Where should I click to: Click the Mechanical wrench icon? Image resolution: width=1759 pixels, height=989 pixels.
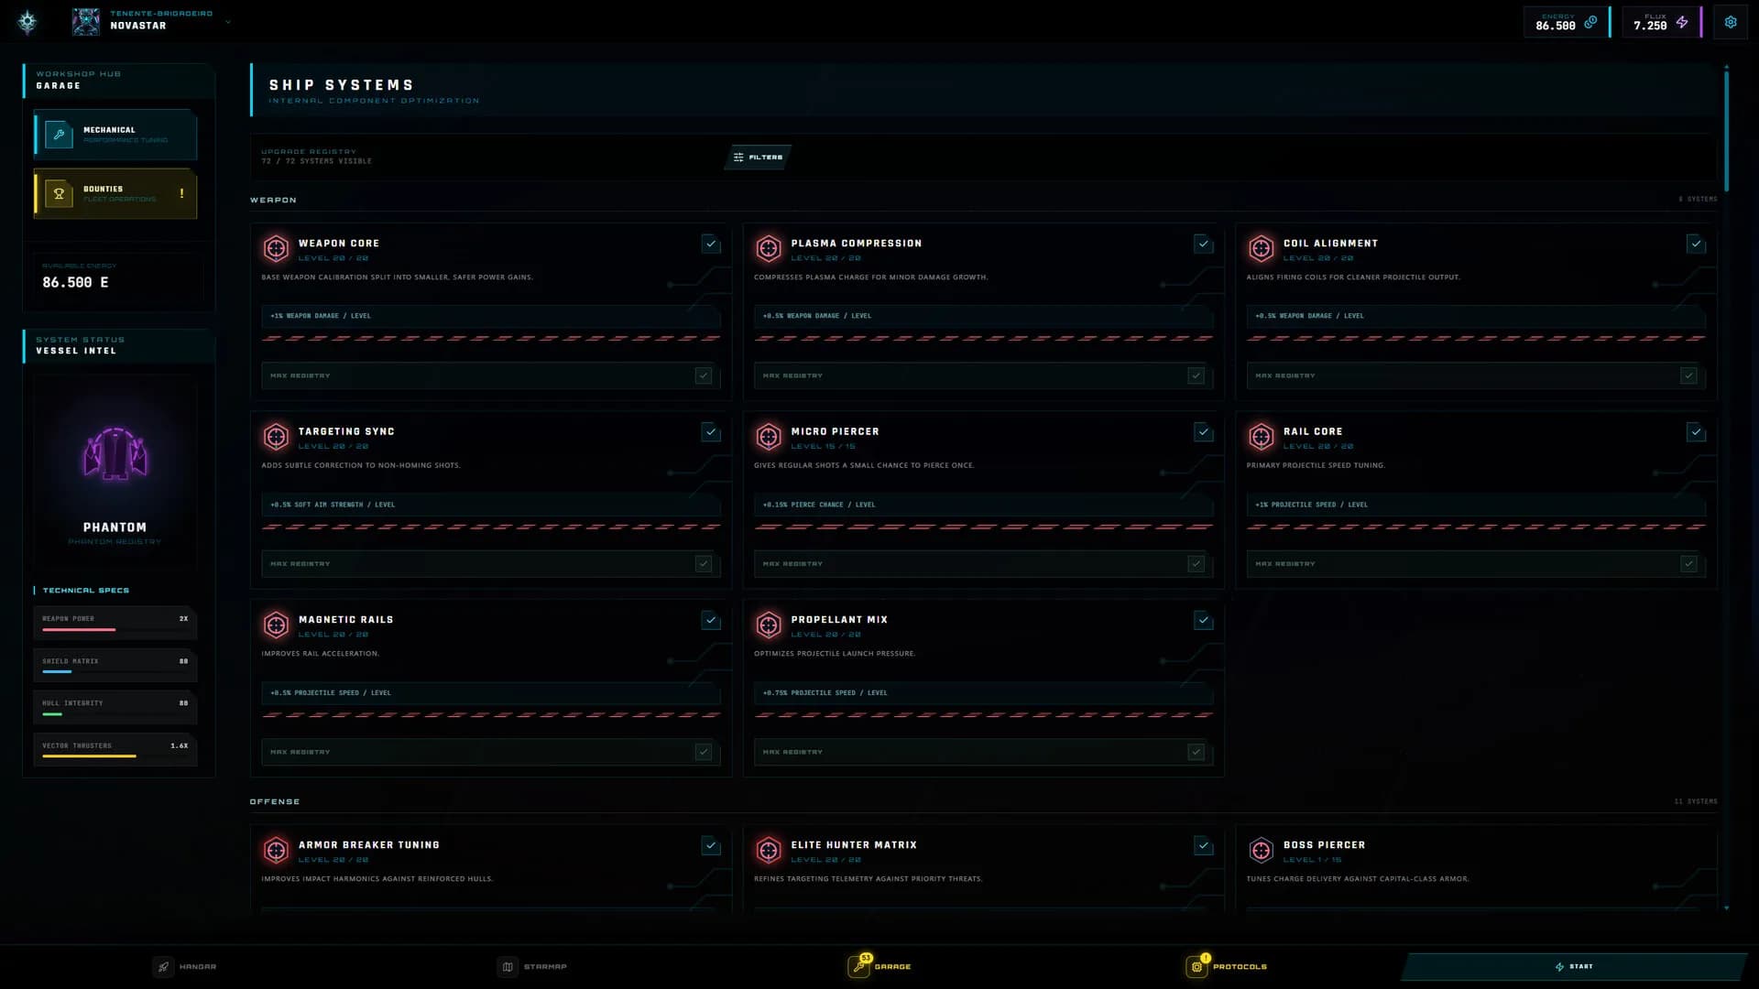pos(59,135)
